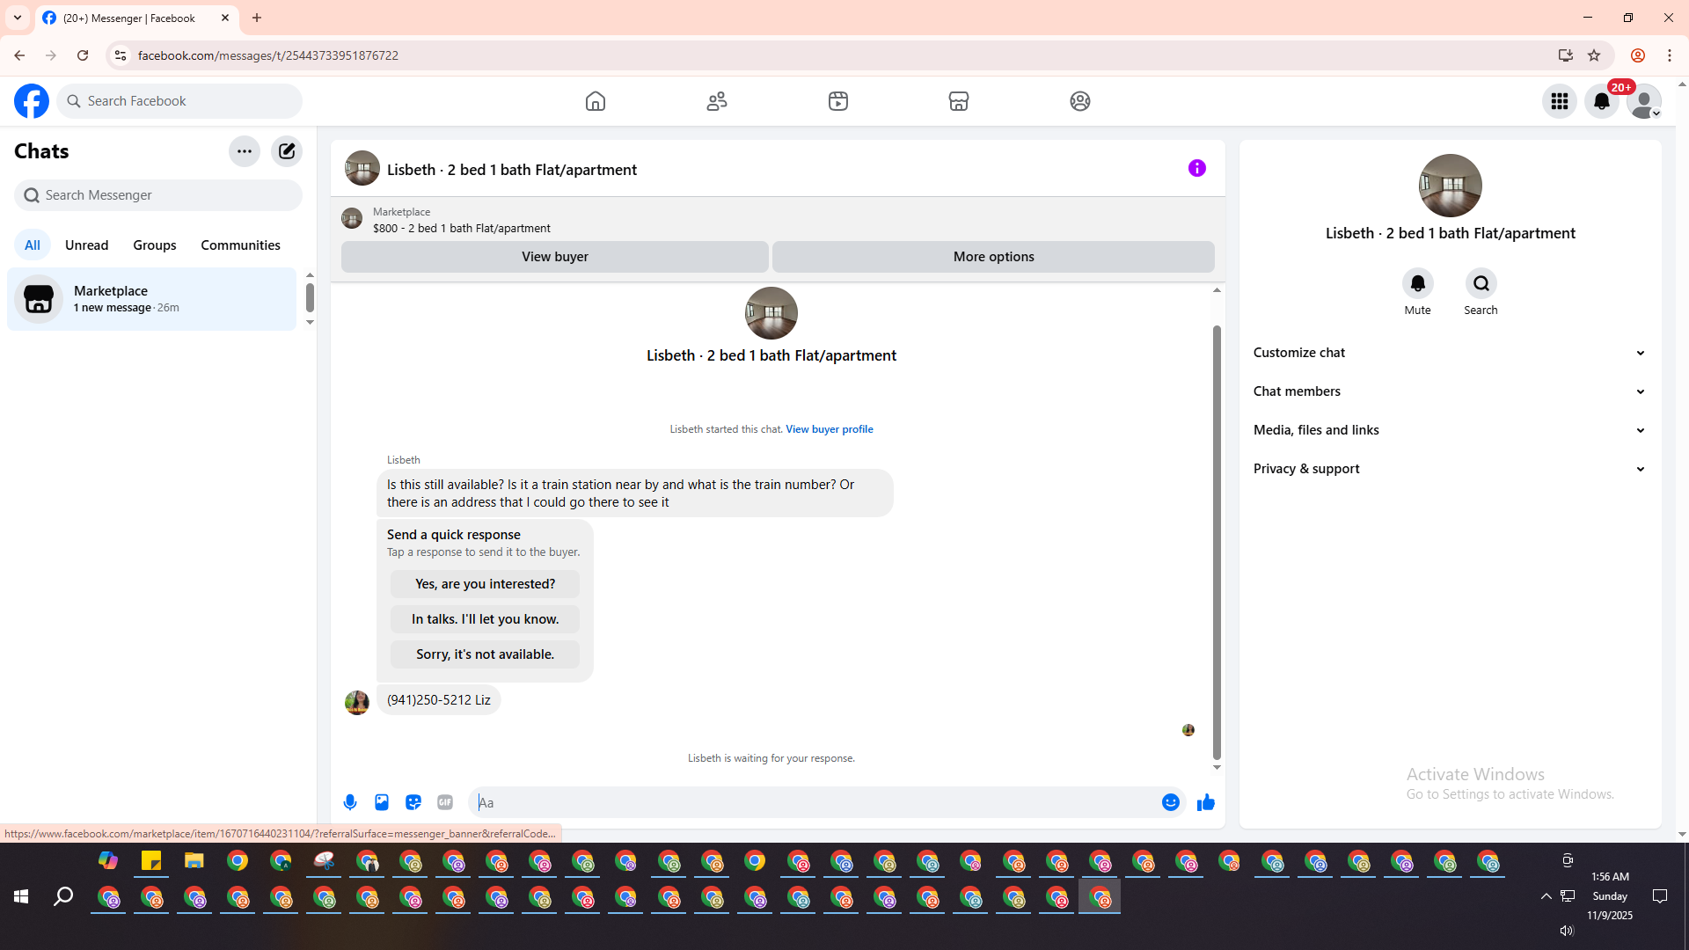1689x950 pixels.
Task: Open the emoji picker in message box
Action: click(x=1170, y=802)
